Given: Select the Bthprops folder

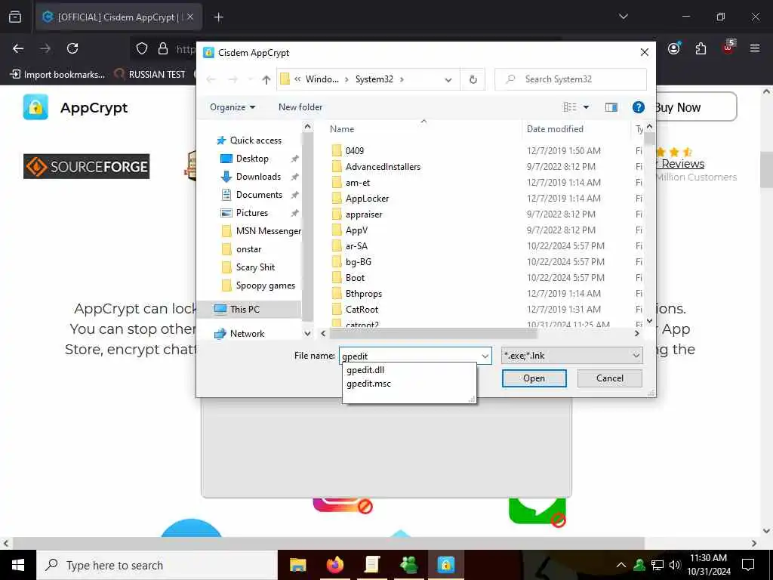Looking at the screenshot, I should coord(364,294).
